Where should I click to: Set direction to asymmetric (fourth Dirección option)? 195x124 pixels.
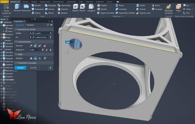(x=45, y=46)
